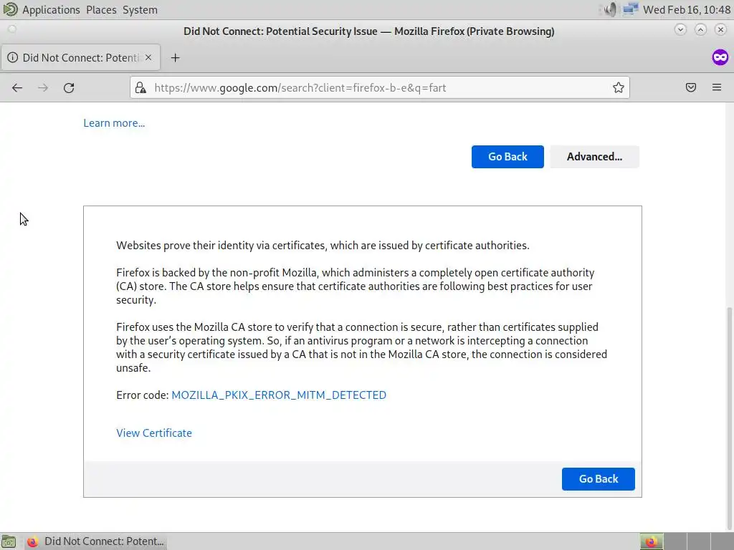This screenshot has width=734, height=550.
Task: Click the volume speaker icon
Action: pos(610,9)
